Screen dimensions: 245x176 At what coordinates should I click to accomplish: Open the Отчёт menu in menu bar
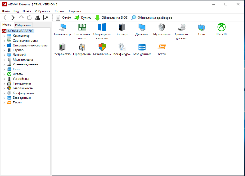[27, 11]
